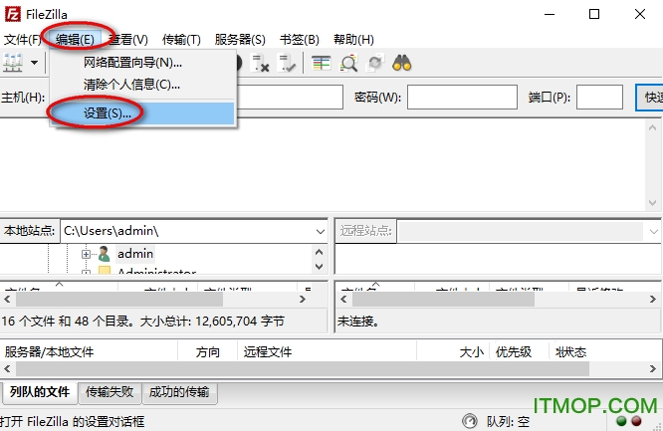Switch to 传输失败 tab

click(110, 392)
